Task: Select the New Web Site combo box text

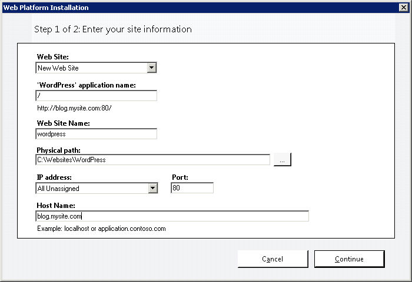Action: (x=58, y=68)
